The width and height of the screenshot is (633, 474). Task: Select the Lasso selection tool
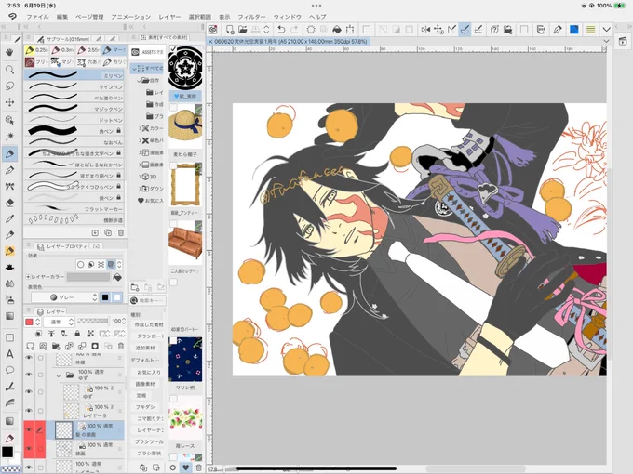point(9,86)
